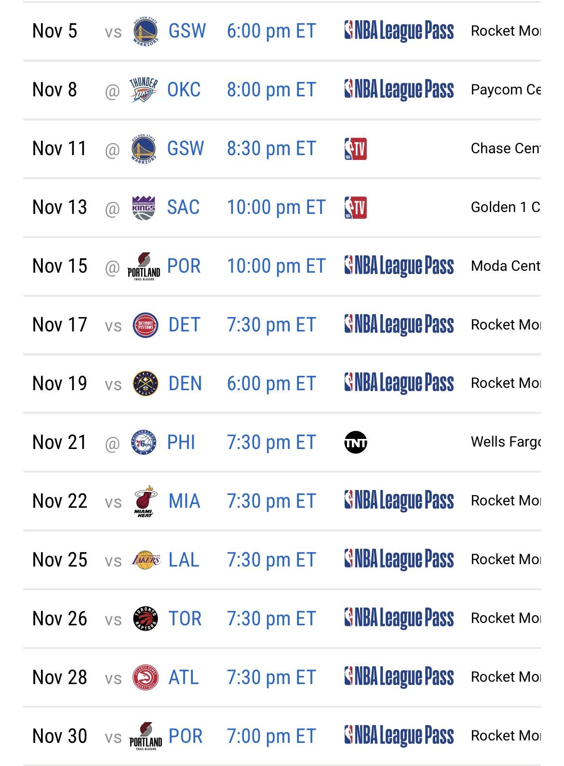Screen dimensions: 564x766
Task: Click the Detroit Pistons logo
Action: pos(145,325)
